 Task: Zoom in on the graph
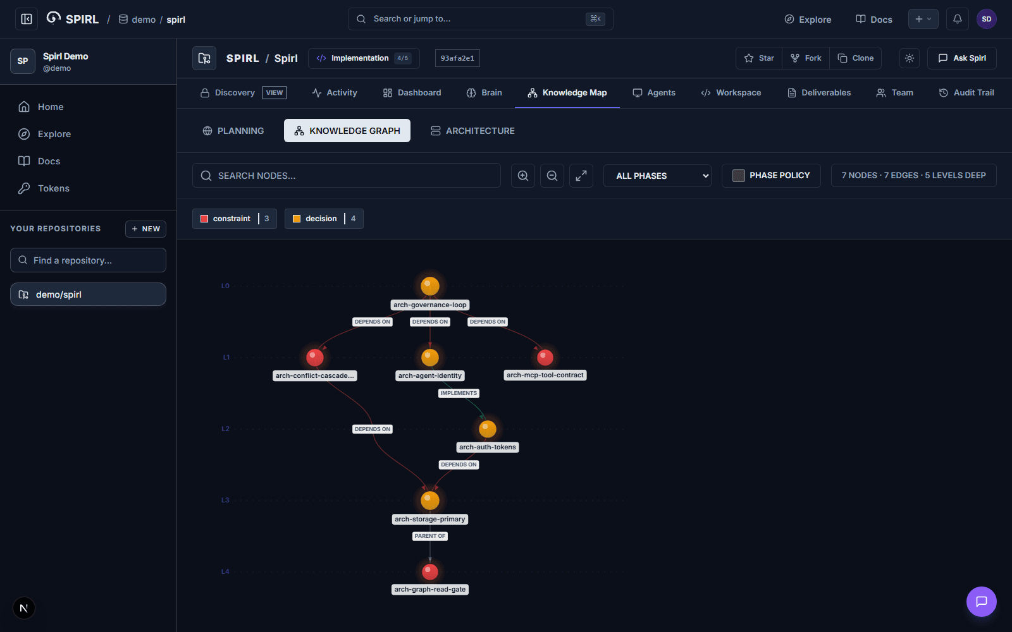[x=523, y=176]
